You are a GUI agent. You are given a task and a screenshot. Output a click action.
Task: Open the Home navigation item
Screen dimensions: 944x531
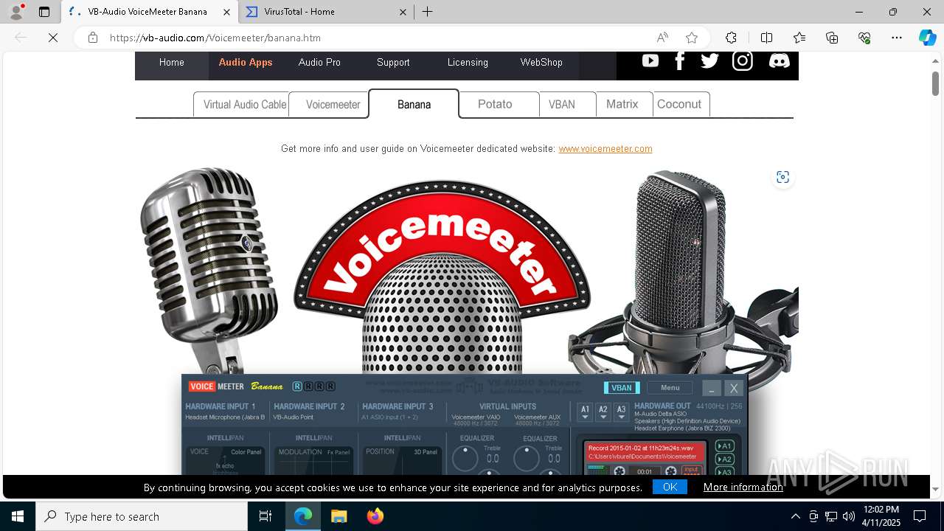(172, 62)
